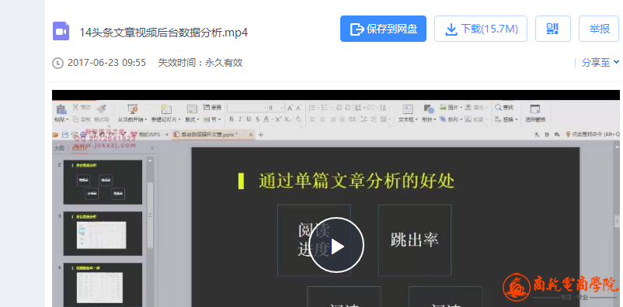This screenshot has height=307, width=623.
Task: Download the 15.7M video file
Action: pos(480,29)
